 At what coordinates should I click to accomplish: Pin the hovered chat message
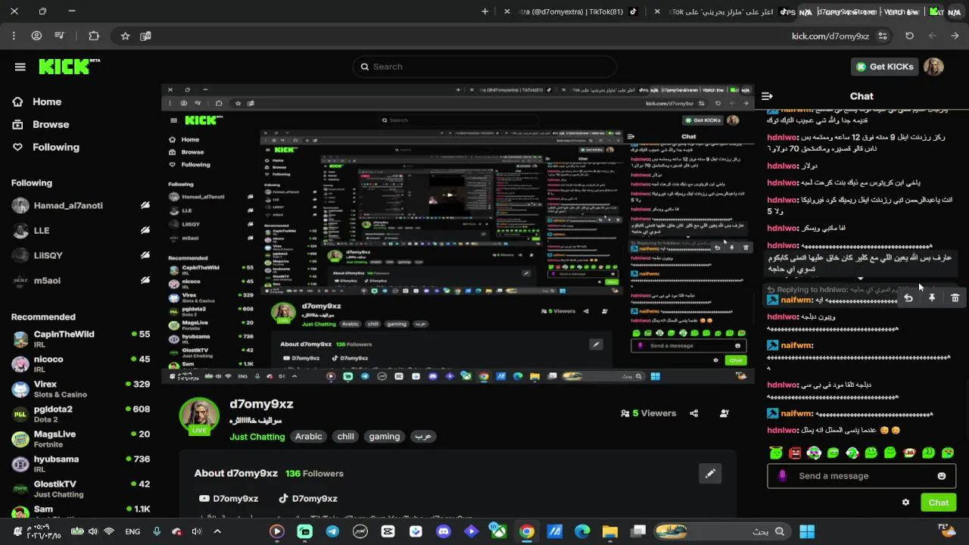pyautogui.click(x=932, y=298)
